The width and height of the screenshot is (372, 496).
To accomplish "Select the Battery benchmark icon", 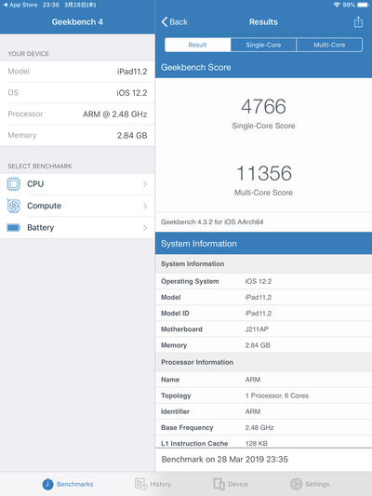I will point(13,228).
